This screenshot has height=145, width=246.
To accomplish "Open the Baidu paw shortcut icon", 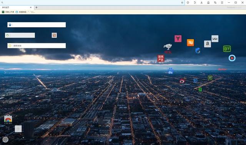I will [171, 71].
